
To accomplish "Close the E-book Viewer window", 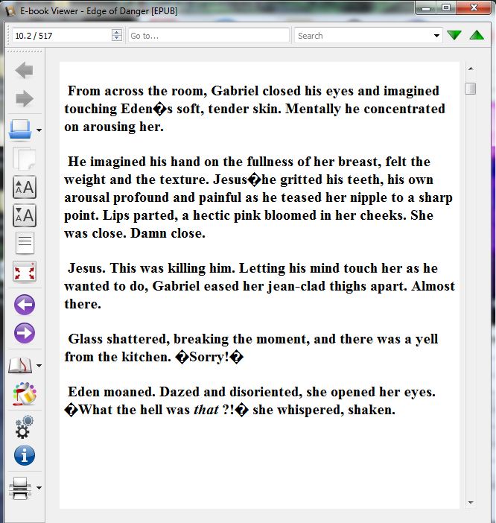I will (x=474, y=8).
